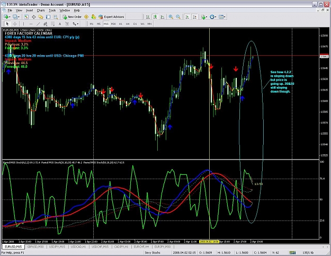This screenshot has width=331, height=256.
Task: Switch to D1 timeframe
Action: tap(135, 24)
